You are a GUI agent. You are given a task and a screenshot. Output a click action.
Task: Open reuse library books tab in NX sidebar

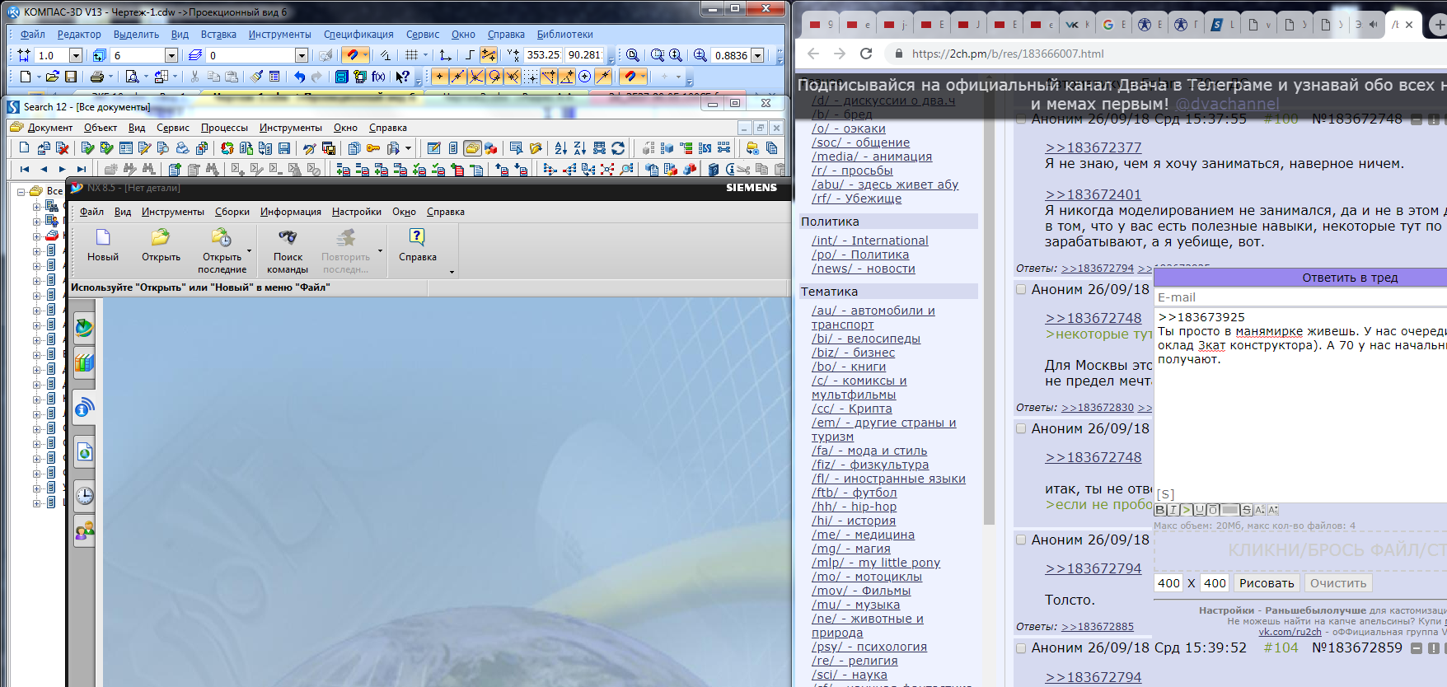pos(84,362)
